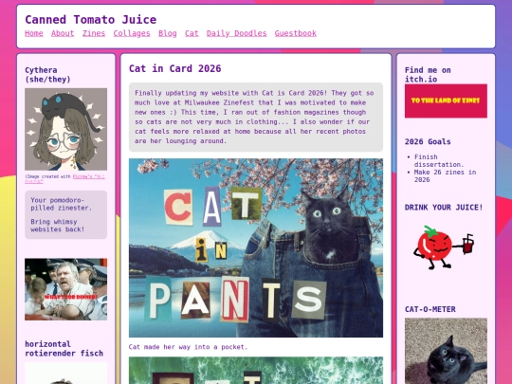Click the CAT-O-METER heading
This screenshot has width=512, height=384.
430,309
